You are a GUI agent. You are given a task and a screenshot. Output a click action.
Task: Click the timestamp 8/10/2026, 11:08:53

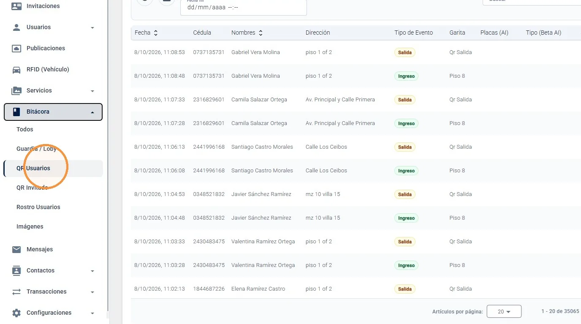(x=160, y=52)
